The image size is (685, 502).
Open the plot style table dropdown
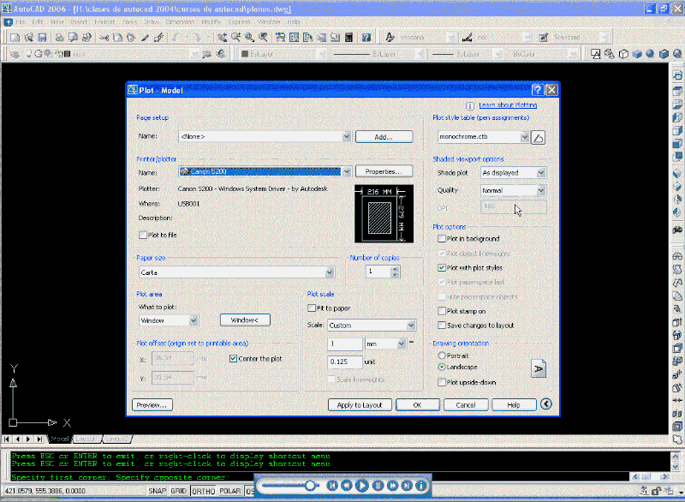[525, 137]
